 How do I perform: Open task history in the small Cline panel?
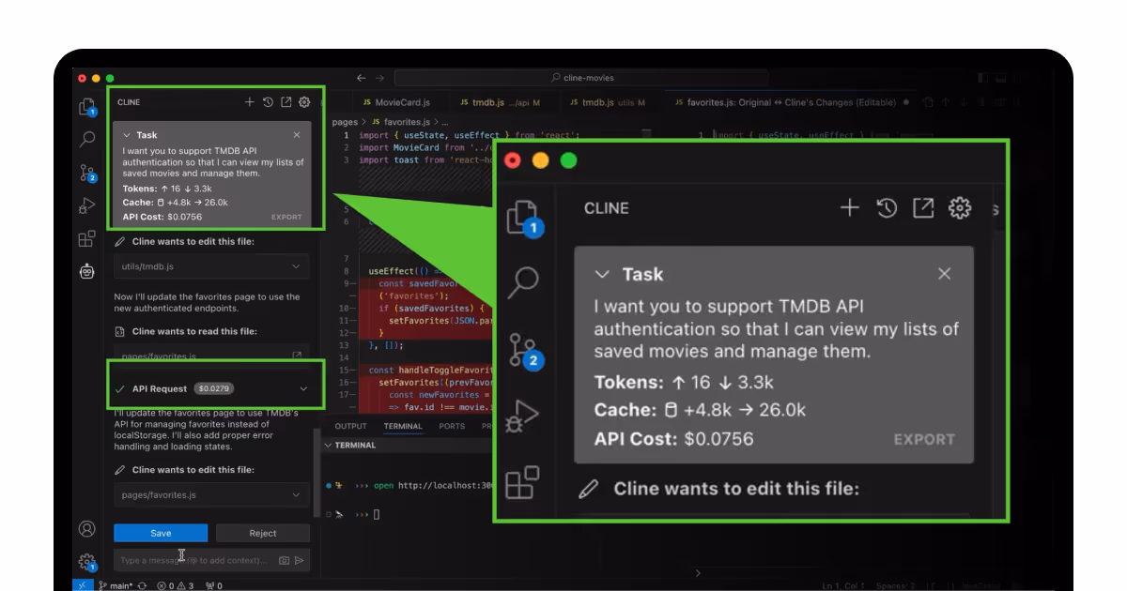[x=268, y=102]
